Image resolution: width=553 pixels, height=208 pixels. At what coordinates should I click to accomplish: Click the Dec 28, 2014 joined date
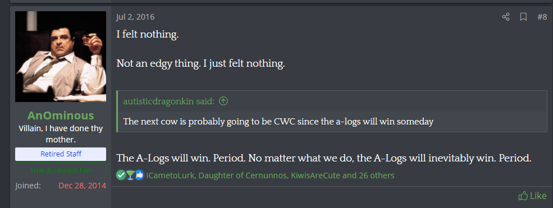pos(82,186)
